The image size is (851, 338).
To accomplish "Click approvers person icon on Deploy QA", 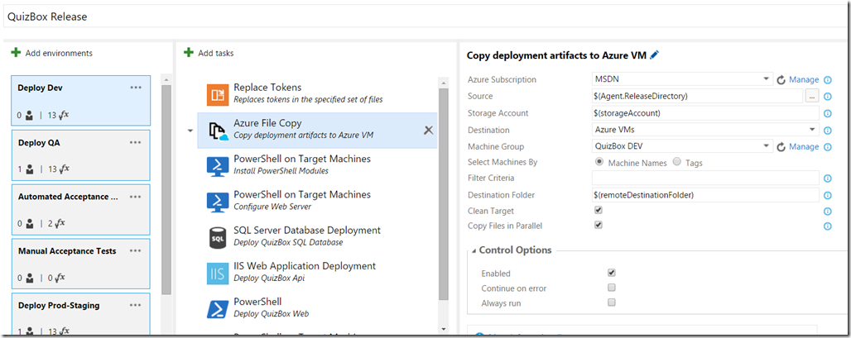I will pos(30,169).
